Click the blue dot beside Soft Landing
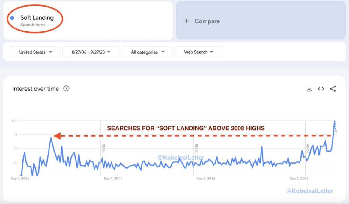This screenshot has width=349, height=204. [x=12, y=18]
